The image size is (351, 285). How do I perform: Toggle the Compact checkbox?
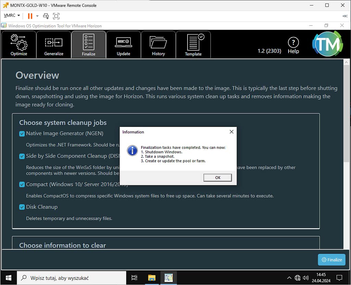coord(22,185)
